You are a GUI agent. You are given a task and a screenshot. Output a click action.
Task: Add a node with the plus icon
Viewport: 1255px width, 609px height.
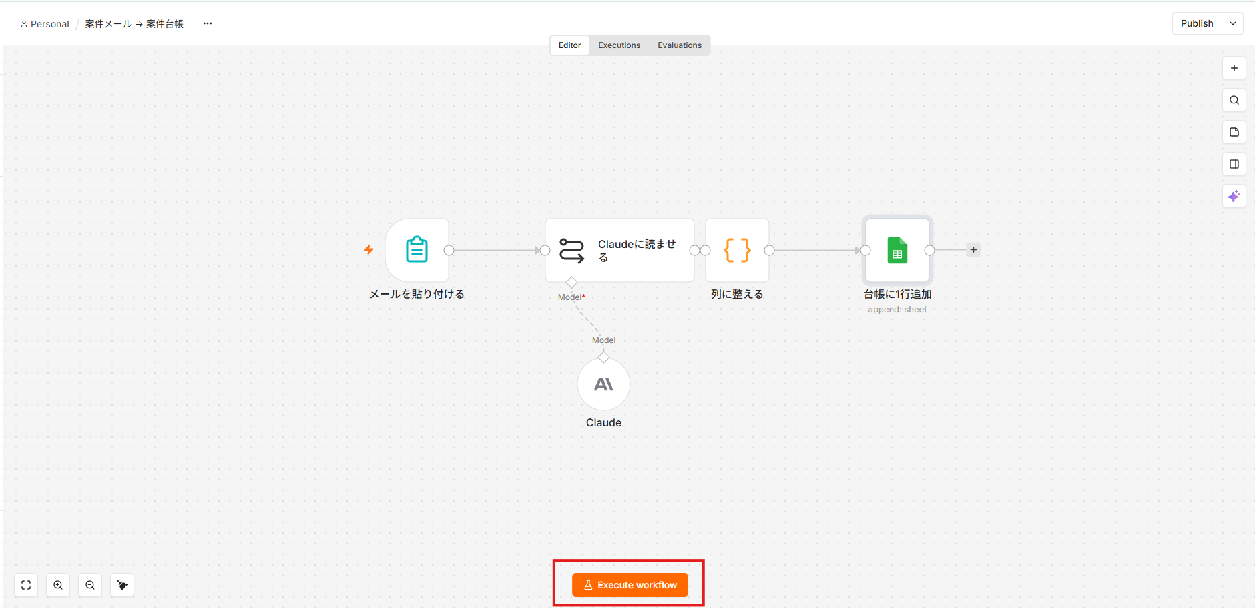[1234, 68]
